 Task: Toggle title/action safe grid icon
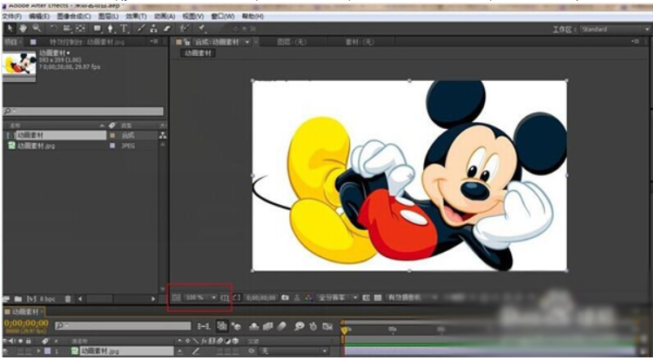point(226,297)
